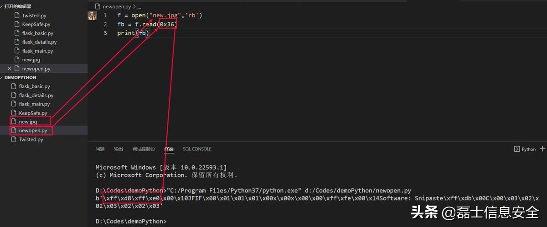Open the 输出 panel tab

tap(119, 149)
